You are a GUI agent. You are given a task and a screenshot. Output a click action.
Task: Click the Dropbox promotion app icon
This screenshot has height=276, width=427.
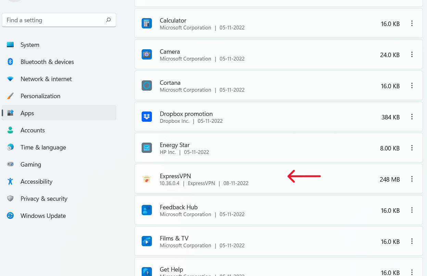point(147,117)
